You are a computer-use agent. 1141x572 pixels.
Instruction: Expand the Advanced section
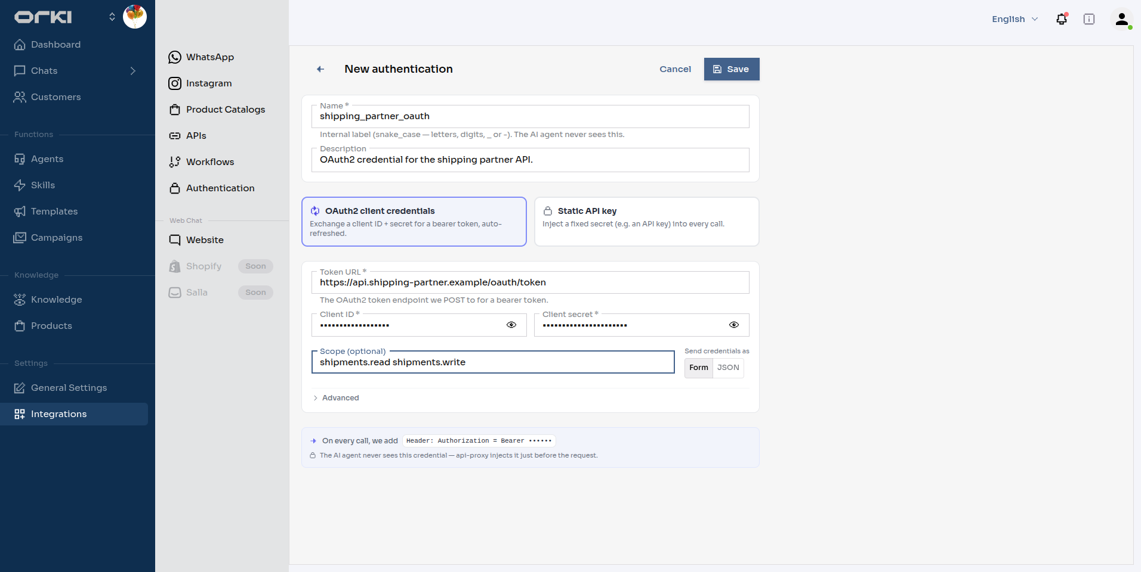(336, 398)
